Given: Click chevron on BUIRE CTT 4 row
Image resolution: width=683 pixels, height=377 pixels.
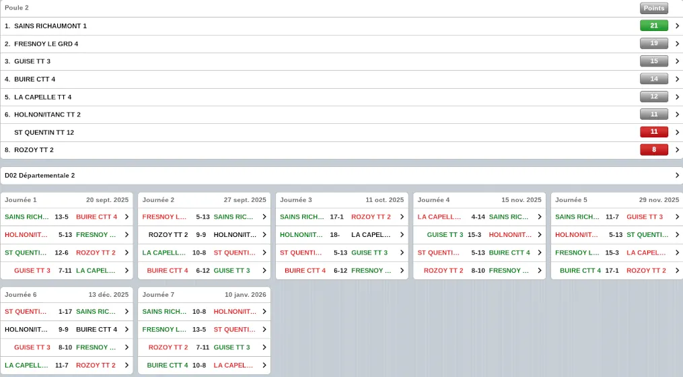Looking at the screenshot, I should click(x=677, y=79).
